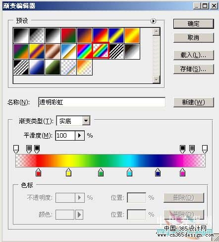Image resolution: width=219 pixels, height=242 pixels.
Task: Select the rightmost opacity stop above gradient
Action: [205, 149]
